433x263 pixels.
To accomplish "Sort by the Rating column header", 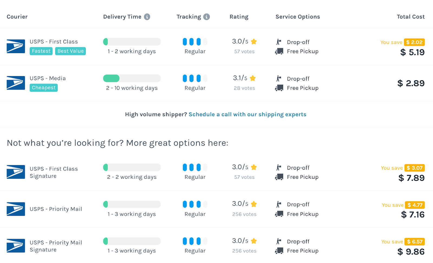I will pyautogui.click(x=239, y=17).
